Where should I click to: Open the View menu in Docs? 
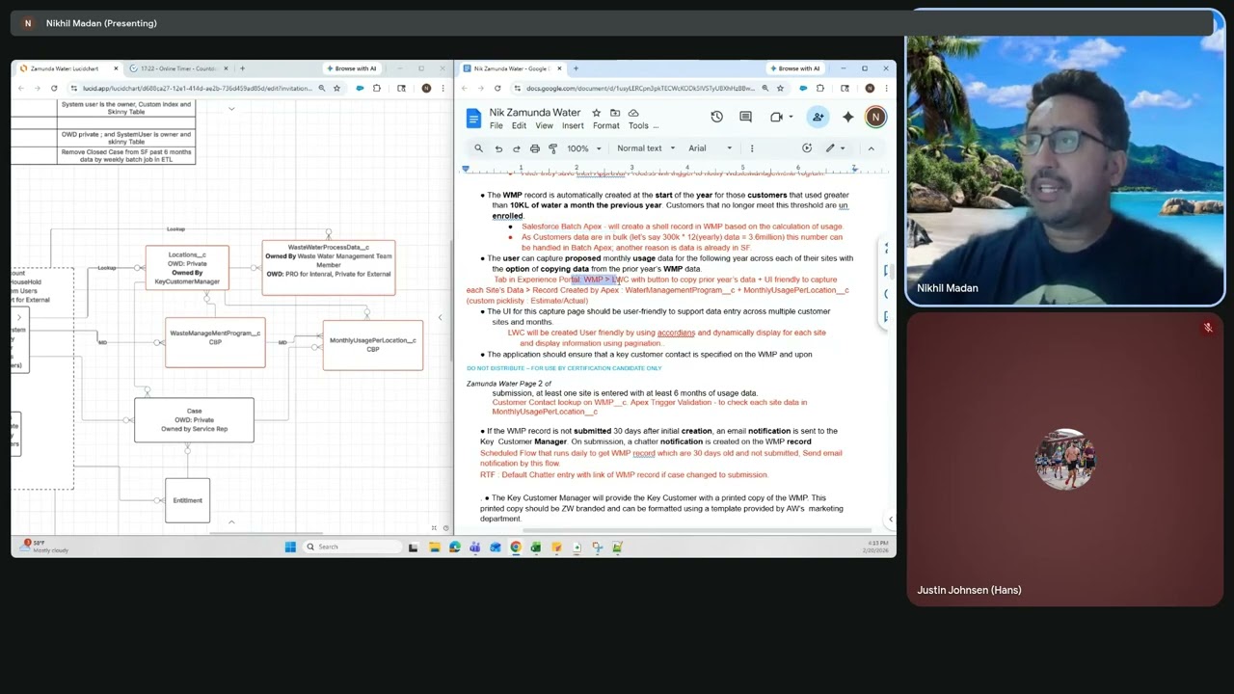[544, 126]
